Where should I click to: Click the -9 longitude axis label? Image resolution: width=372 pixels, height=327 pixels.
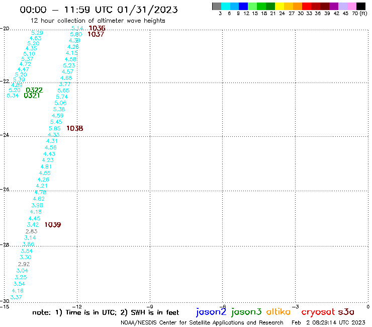(x=150, y=306)
